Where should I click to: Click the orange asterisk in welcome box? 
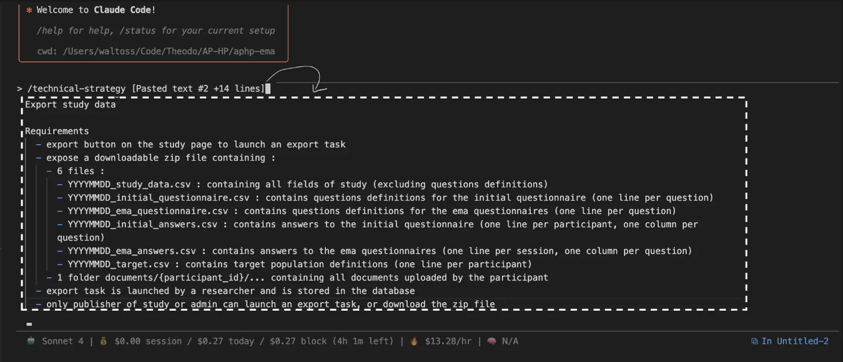pyautogui.click(x=29, y=11)
